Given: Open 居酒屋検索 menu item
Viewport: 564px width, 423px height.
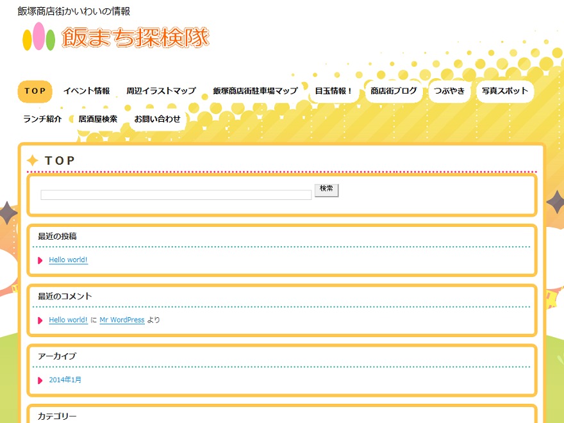Looking at the screenshot, I should coord(98,119).
